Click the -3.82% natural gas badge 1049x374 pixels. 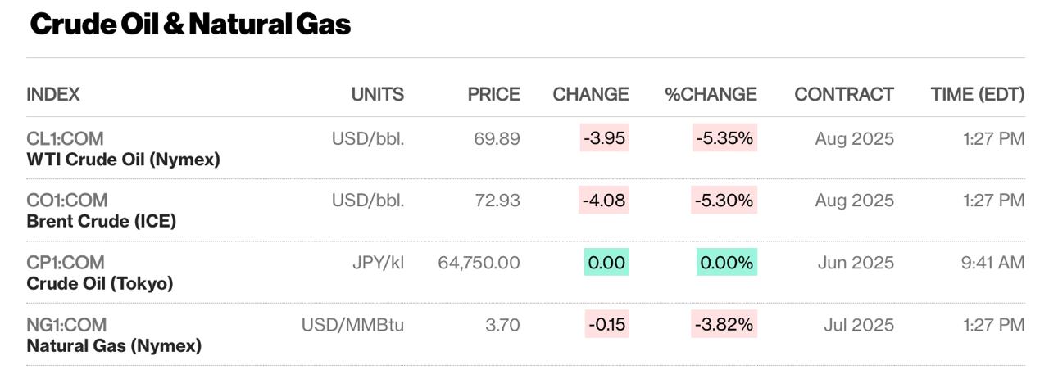[x=724, y=325]
